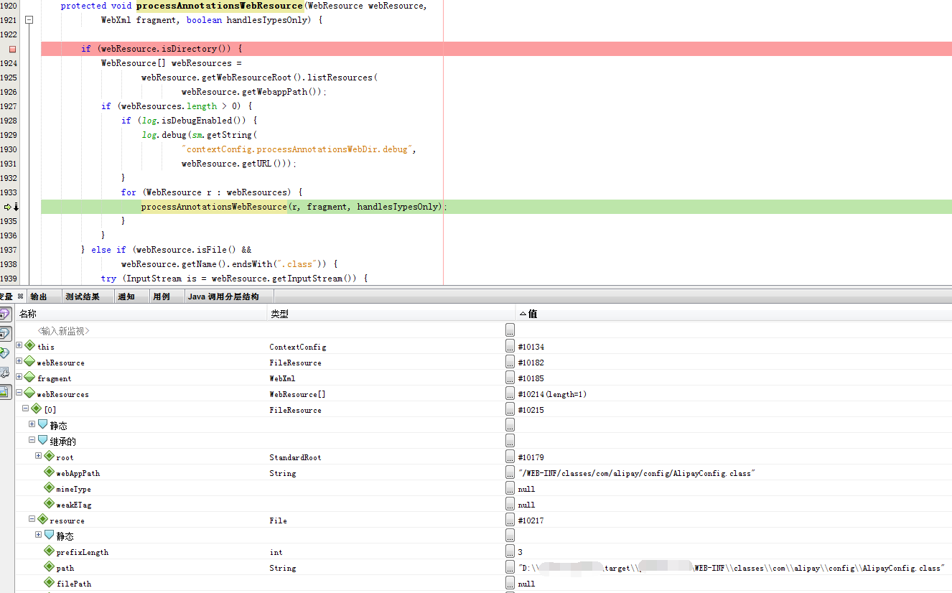Click the field icon beside mimeType
The image size is (952, 593).
tap(50, 488)
